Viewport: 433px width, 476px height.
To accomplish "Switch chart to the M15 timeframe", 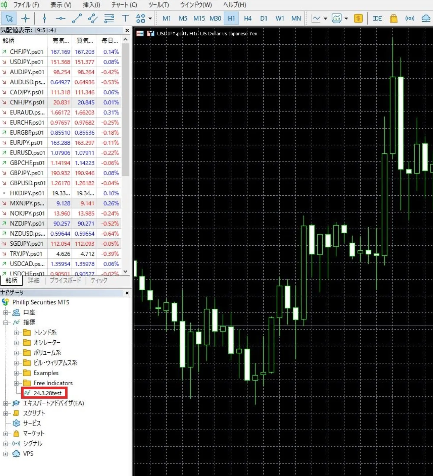I will [x=199, y=18].
